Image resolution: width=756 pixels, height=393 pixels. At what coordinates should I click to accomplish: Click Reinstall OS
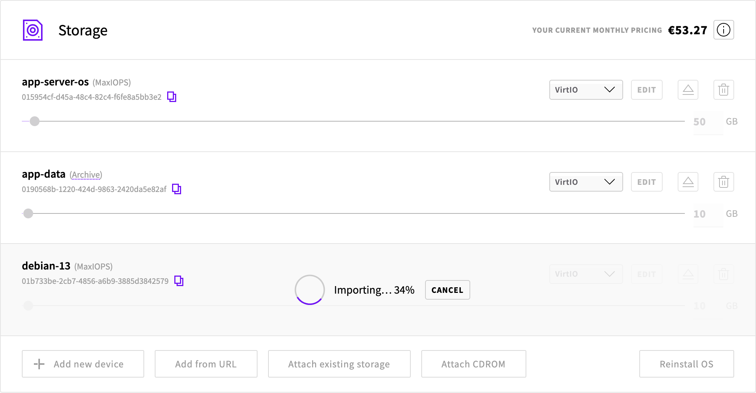[686, 364]
